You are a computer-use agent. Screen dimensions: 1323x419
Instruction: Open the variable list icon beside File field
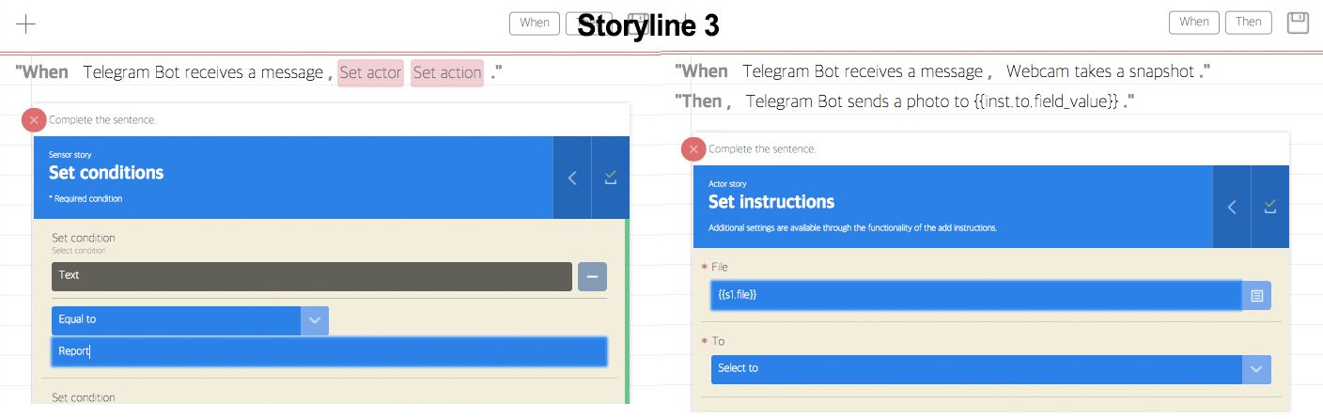coord(1257,295)
